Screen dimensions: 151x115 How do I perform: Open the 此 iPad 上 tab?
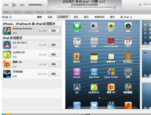pyautogui.click(x=126, y=17)
